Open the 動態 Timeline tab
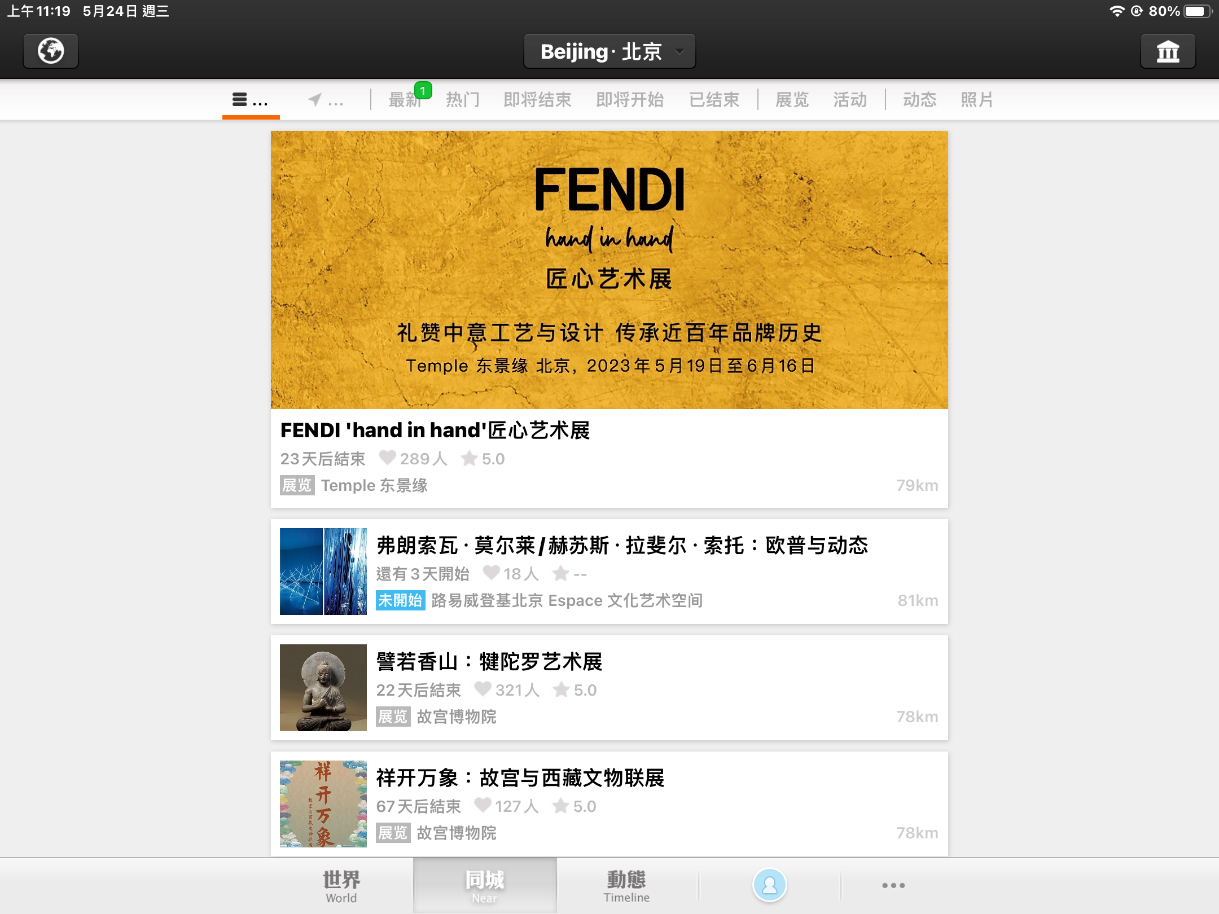The width and height of the screenshot is (1219, 914). pos(626,885)
